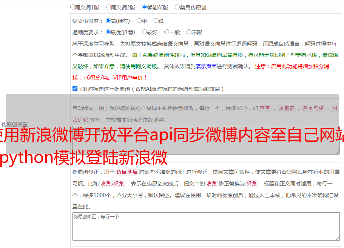Select the 同义词1版 radio option
Screen dimensions: 344x248
73,7
